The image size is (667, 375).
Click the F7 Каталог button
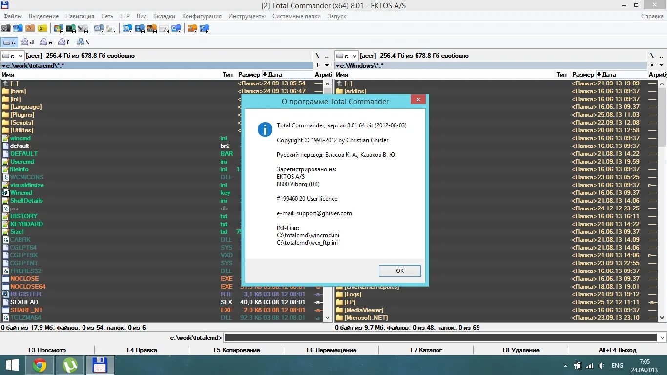tap(426, 350)
